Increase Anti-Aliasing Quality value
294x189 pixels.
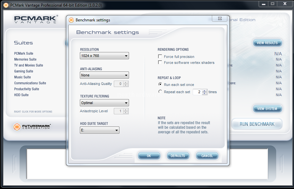[x=126, y=82]
